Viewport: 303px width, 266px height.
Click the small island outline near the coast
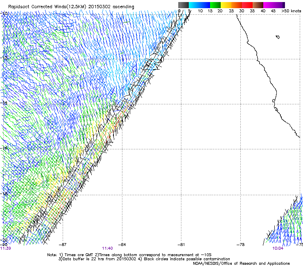278,37
